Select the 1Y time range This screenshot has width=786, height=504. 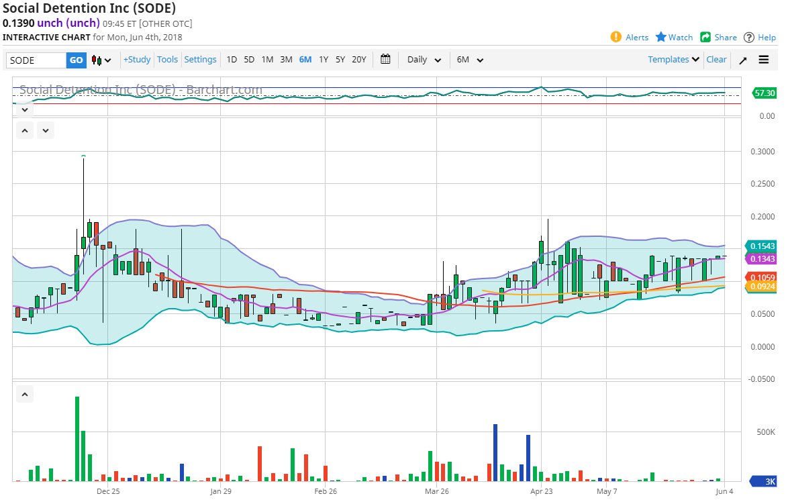click(x=324, y=60)
